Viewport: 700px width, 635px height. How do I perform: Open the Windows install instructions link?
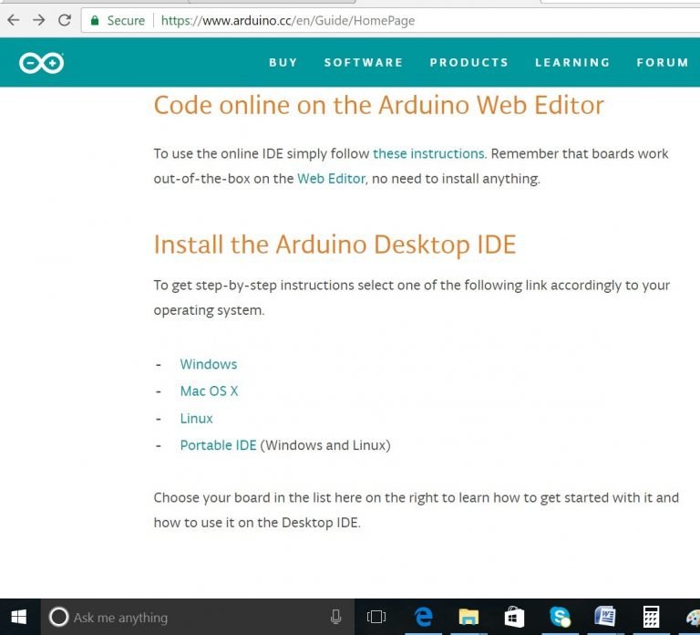click(x=208, y=364)
